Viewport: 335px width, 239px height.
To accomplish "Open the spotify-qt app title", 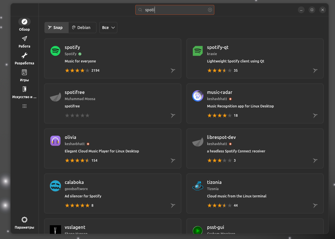I will click(x=217, y=47).
